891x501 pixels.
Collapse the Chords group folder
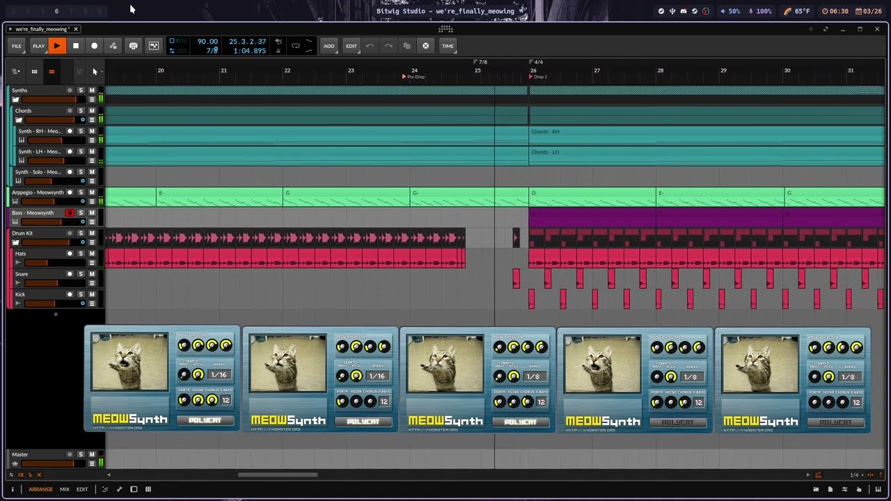coord(19,120)
